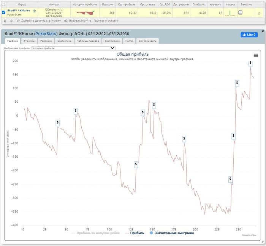Click the topmost $ win marker near 200
The image size is (266, 246).
click(250, 63)
